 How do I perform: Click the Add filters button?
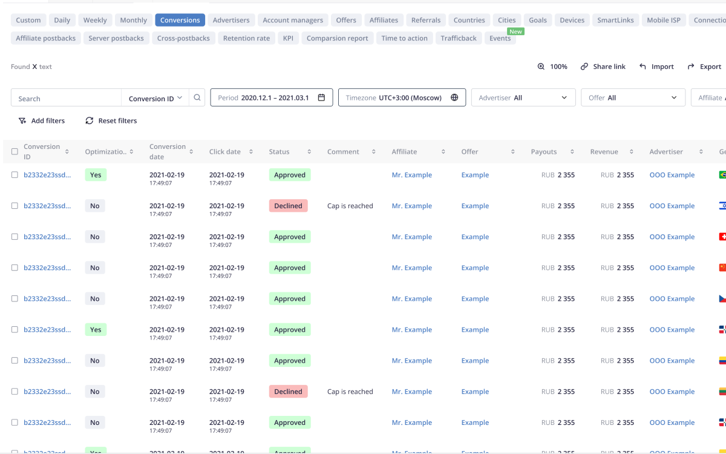[x=41, y=120]
